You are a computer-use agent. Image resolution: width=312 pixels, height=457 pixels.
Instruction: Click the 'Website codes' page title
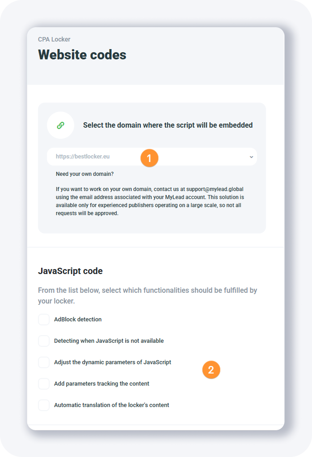(82, 54)
